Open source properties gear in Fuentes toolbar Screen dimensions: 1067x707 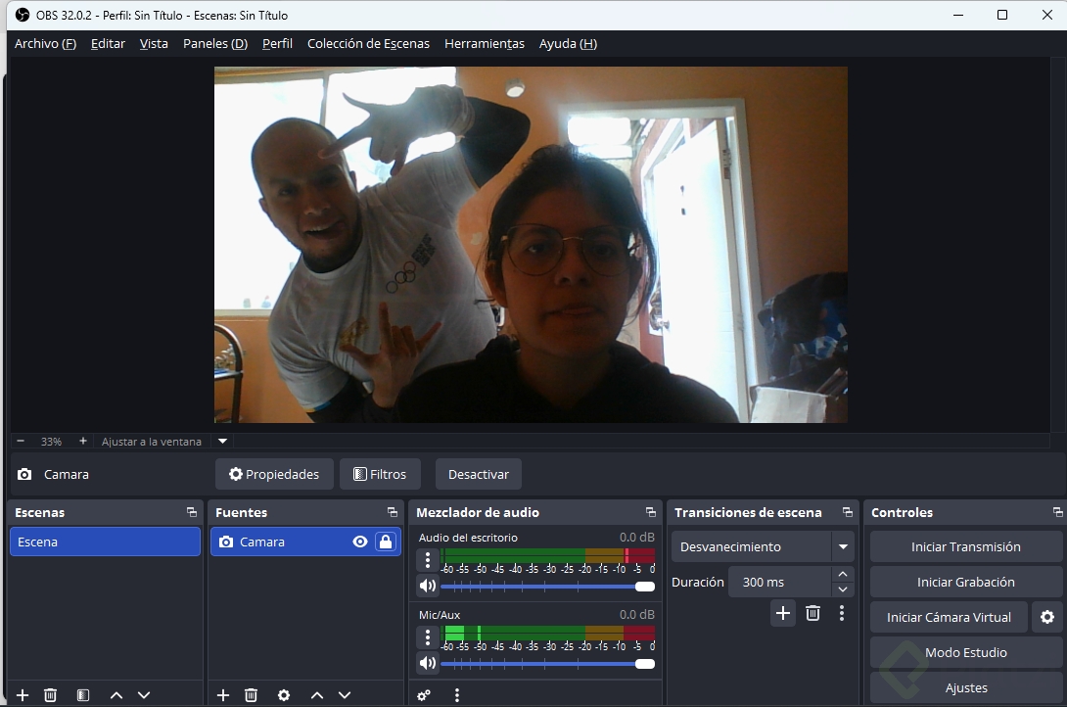coord(284,694)
